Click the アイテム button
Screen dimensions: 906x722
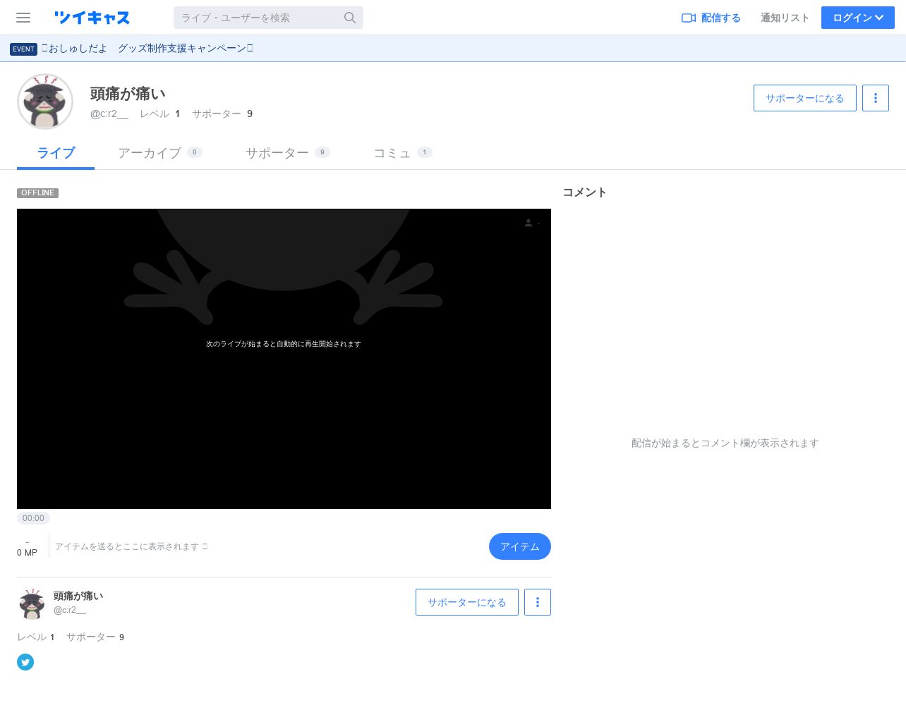click(520, 546)
